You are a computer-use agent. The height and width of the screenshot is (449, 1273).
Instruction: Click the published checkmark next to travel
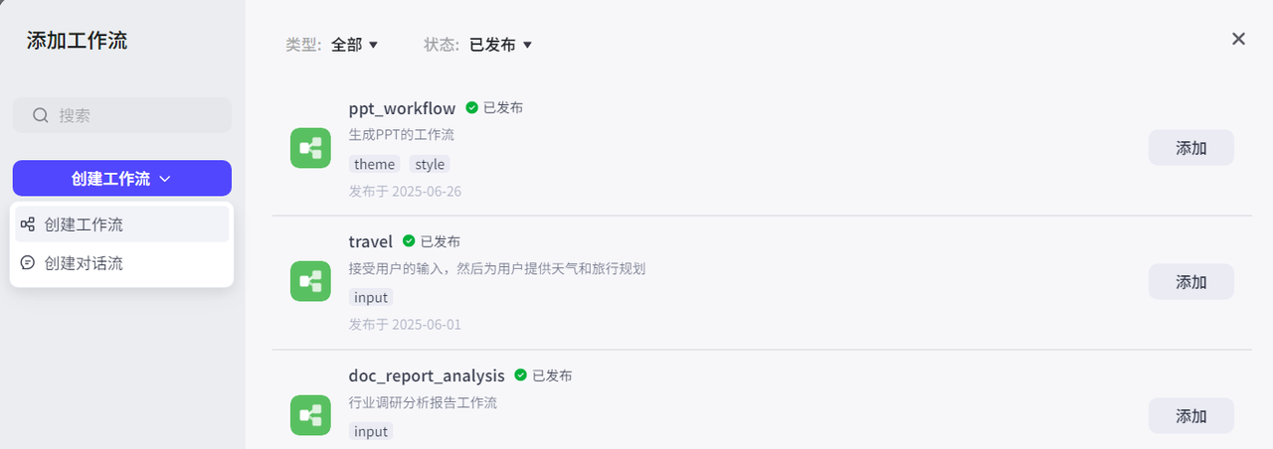point(409,240)
